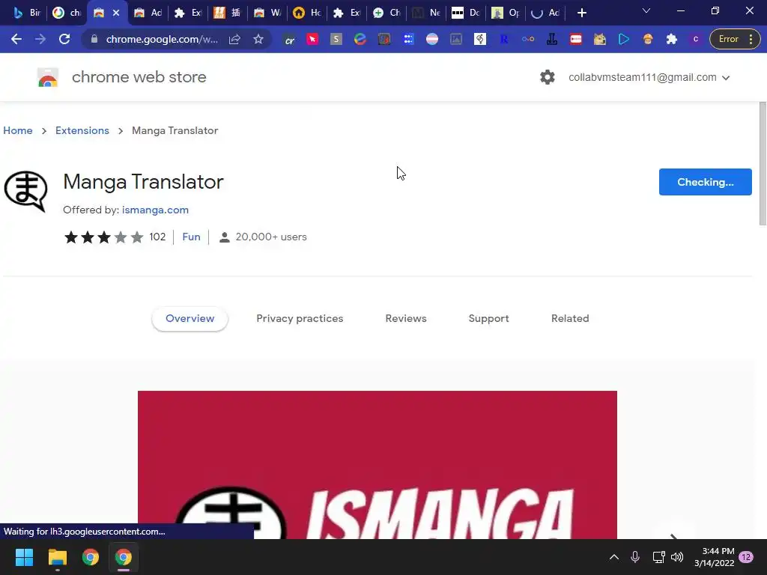Switch to the Bing browser tab
Screen dimensions: 767x575
coord(27,13)
